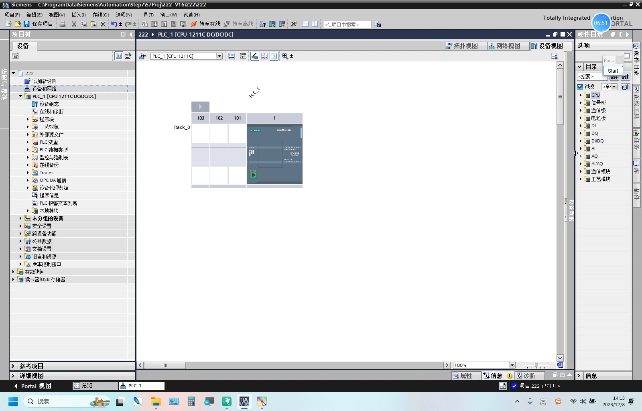
Task: Click the paste toolbar icon
Action: (x=93, y=24)
